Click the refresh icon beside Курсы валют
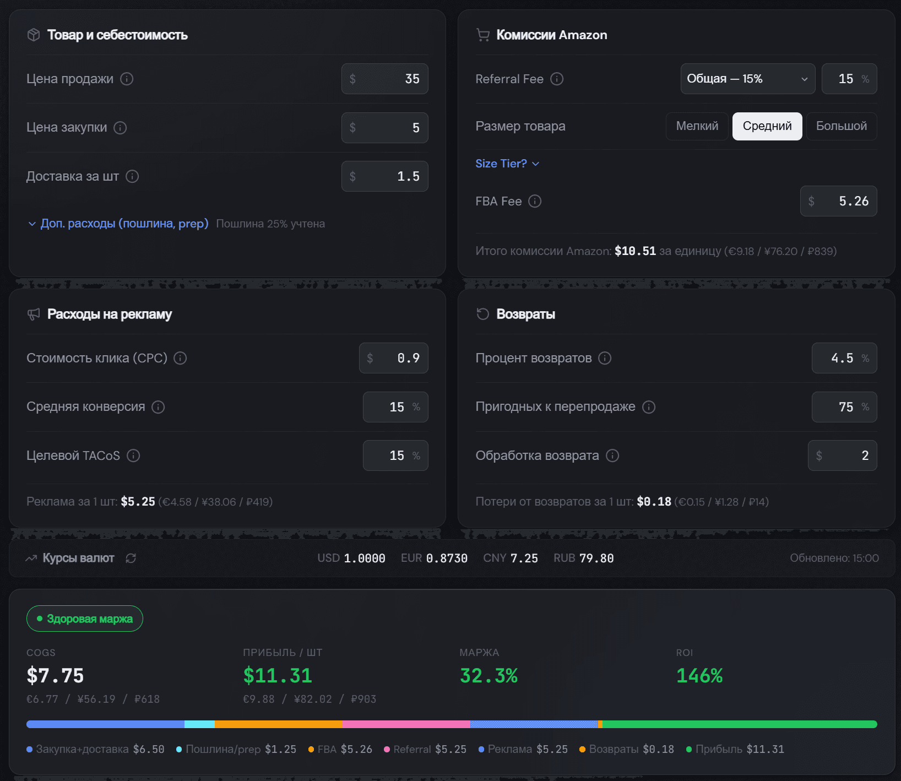Viewport: 901px width, 781px height. (131, 558)
